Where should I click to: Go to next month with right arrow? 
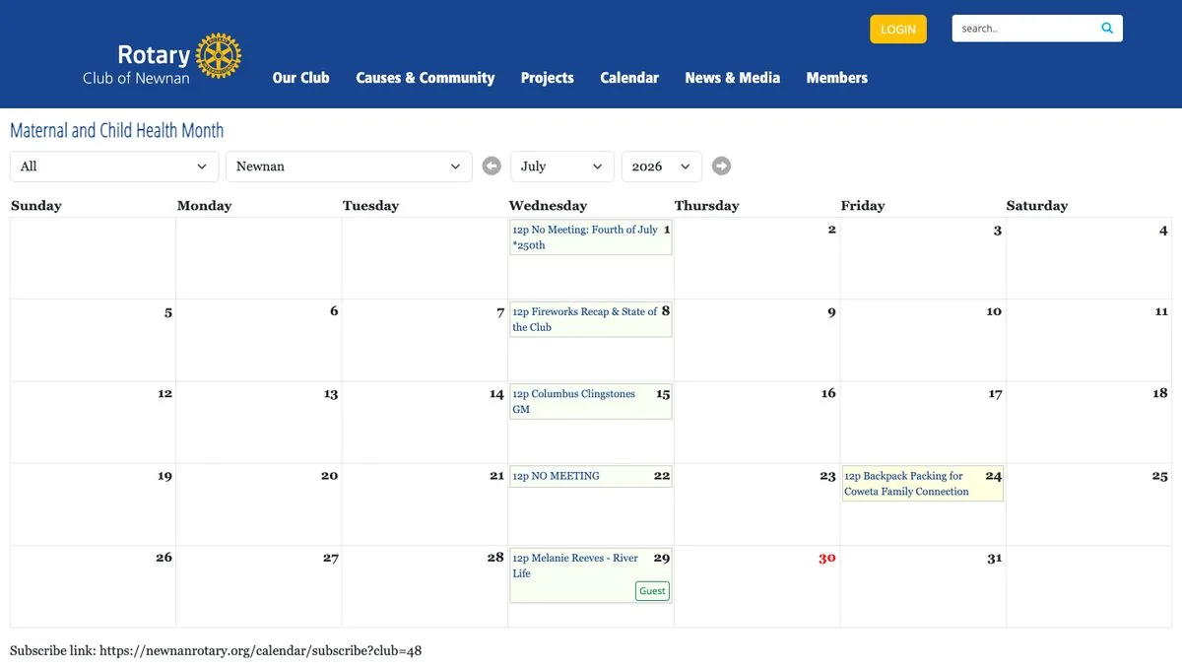[721, 167]
